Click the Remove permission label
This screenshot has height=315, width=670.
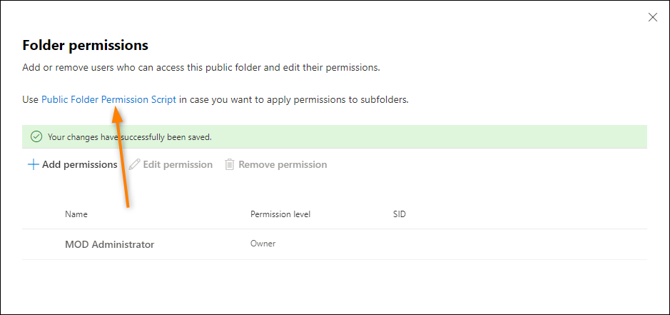(283, 165)
